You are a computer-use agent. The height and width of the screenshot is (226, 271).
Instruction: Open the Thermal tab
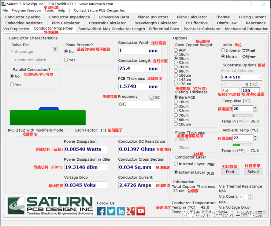click(x=223, y=17)
